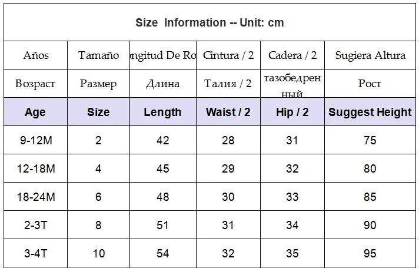Click the Length header cell
The width and height of the screenshot is (419, 268).
(x=163, y=112)
